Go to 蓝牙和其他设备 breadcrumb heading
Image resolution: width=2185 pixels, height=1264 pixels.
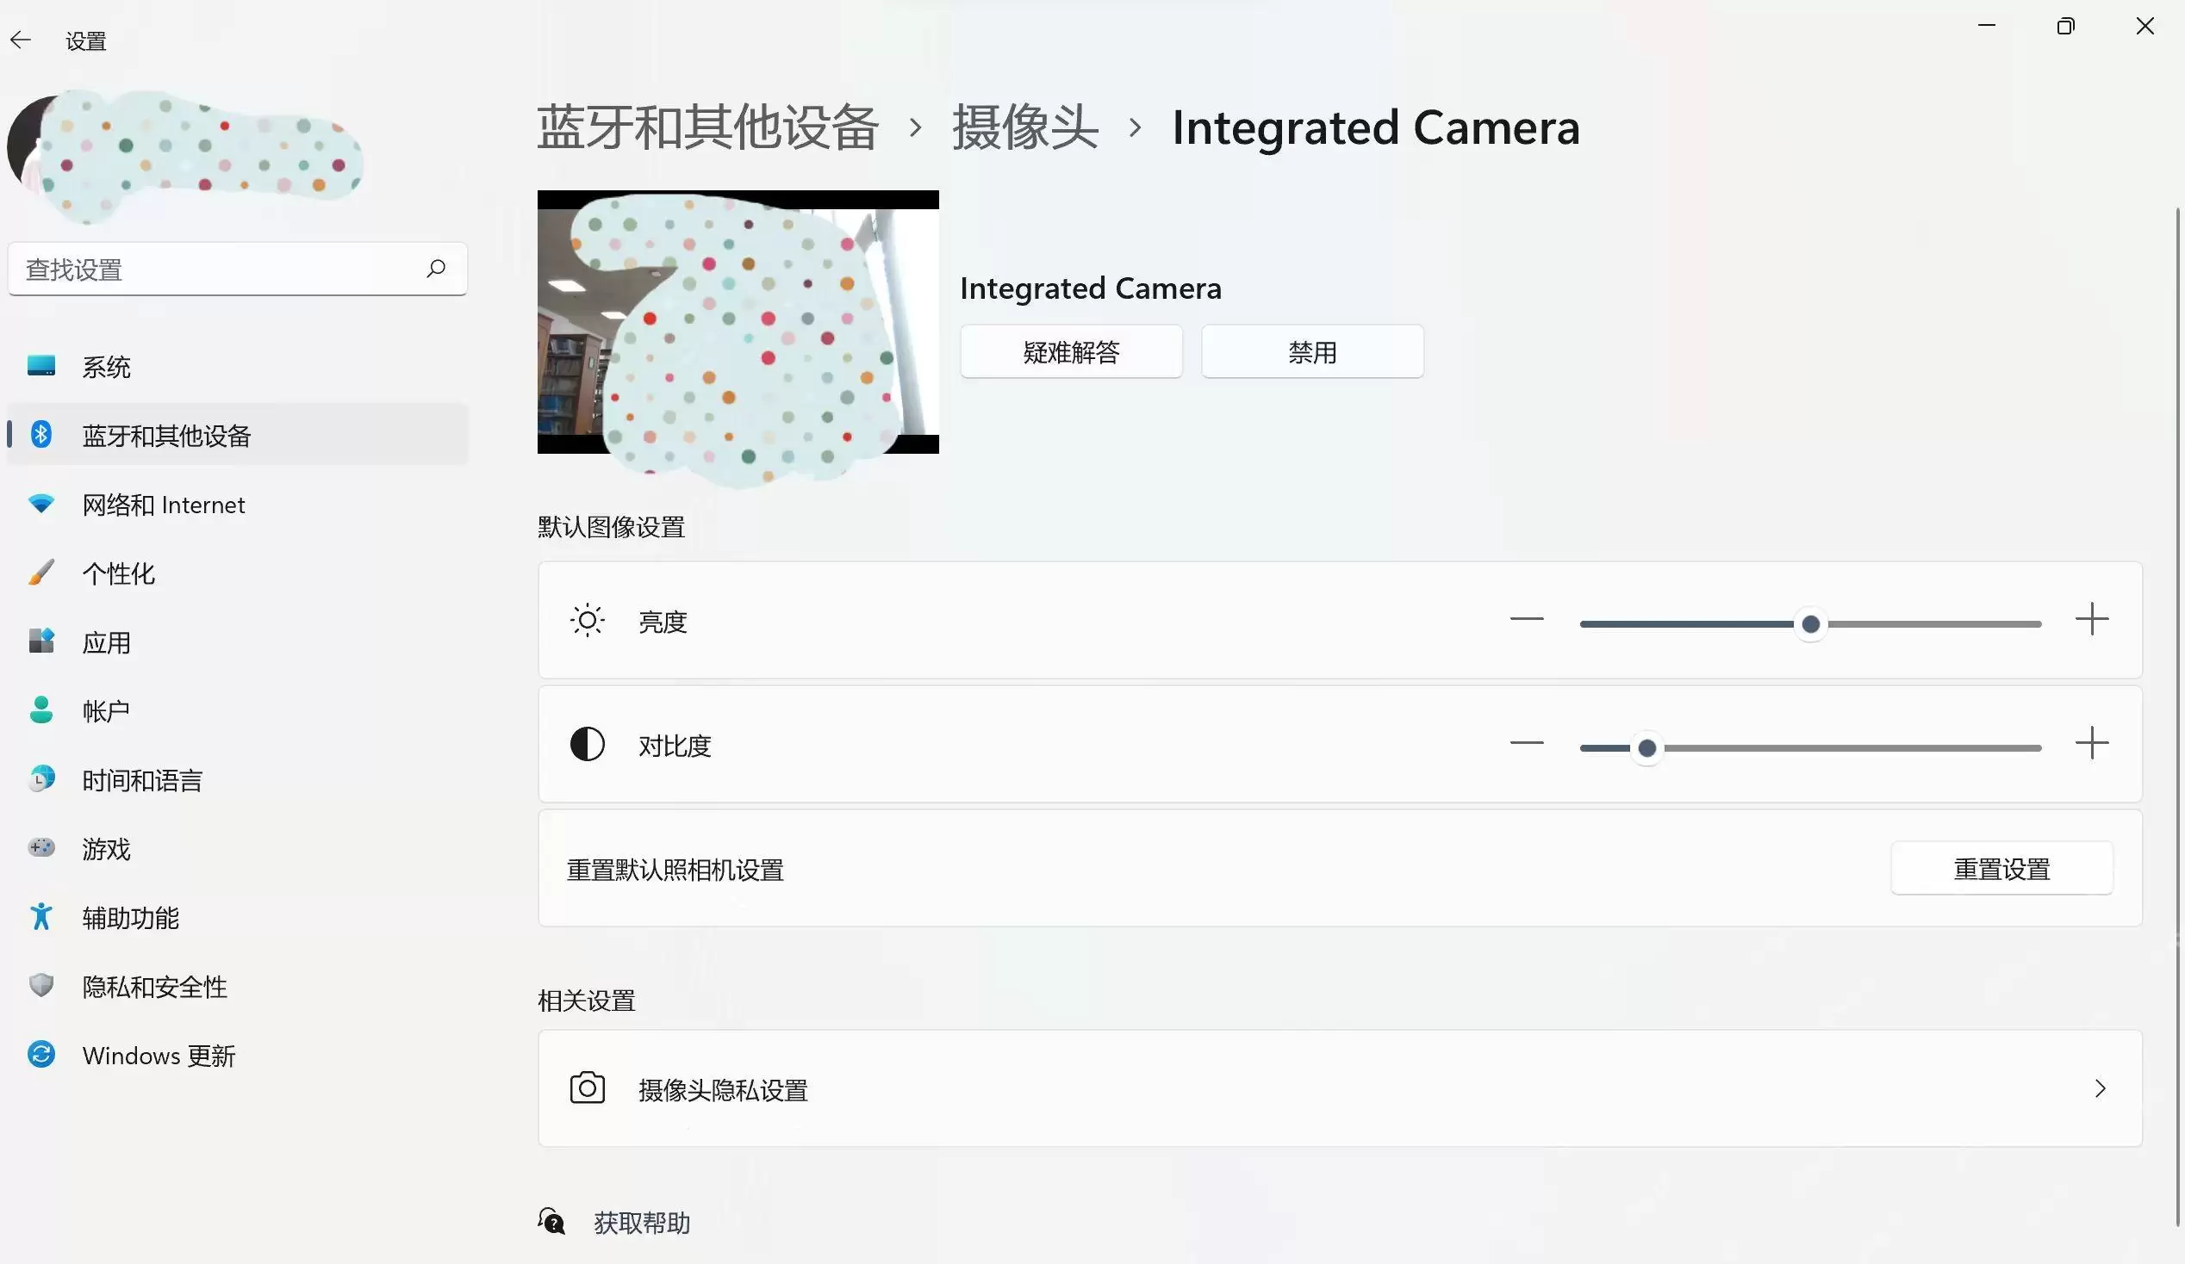click(x=708, y=127)
